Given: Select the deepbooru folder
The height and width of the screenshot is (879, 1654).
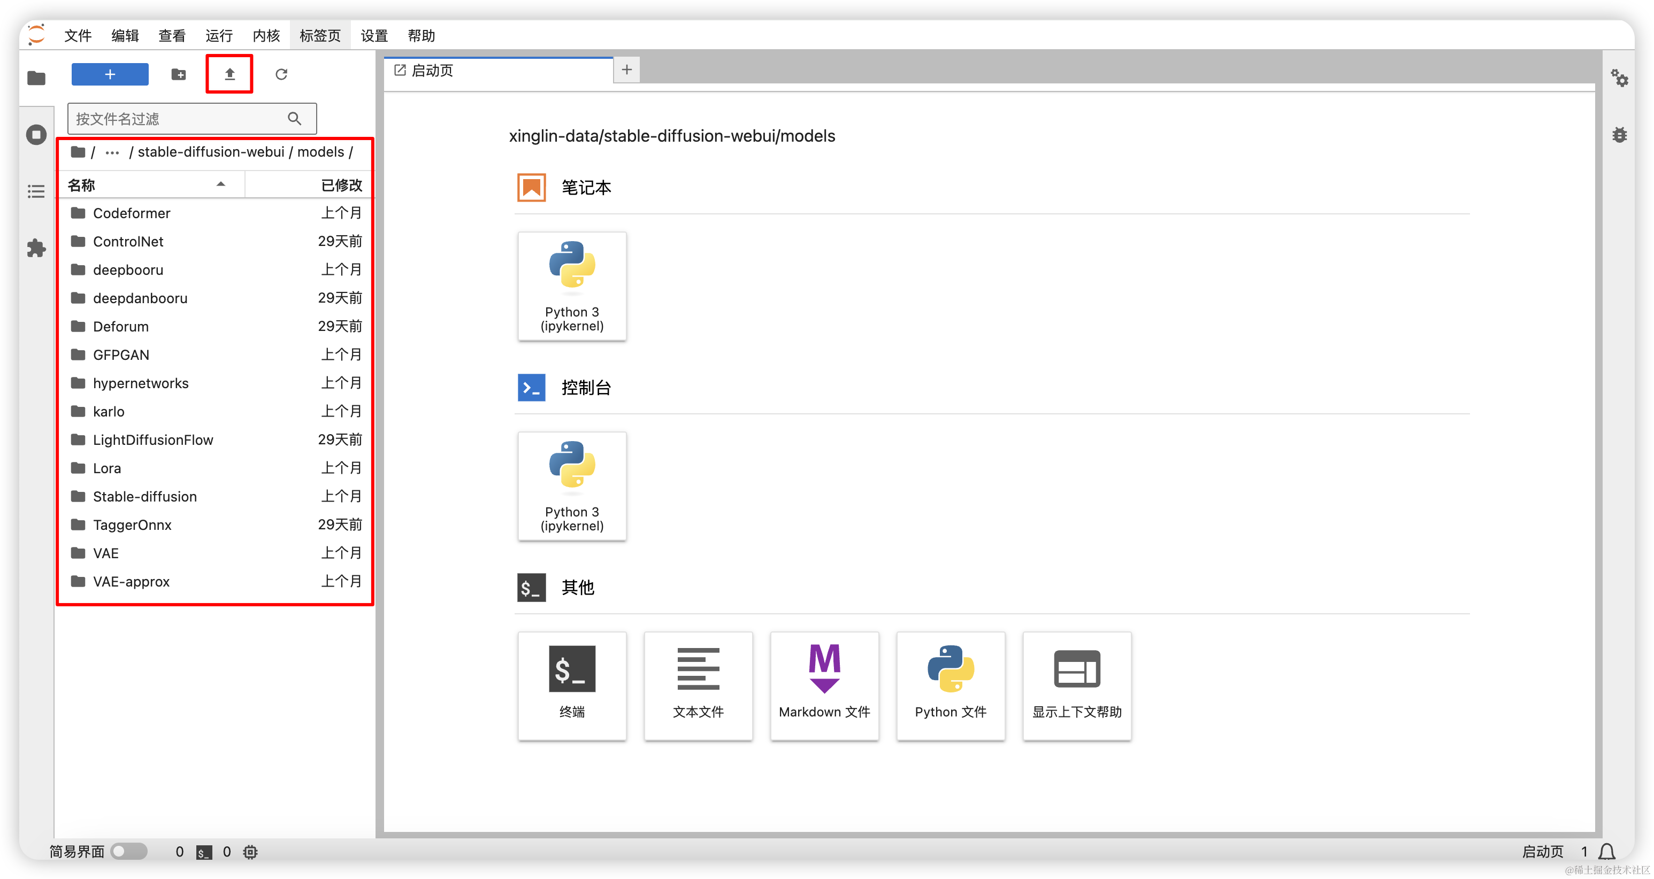Looking at the screenshot, I should [x=216, y=269].
